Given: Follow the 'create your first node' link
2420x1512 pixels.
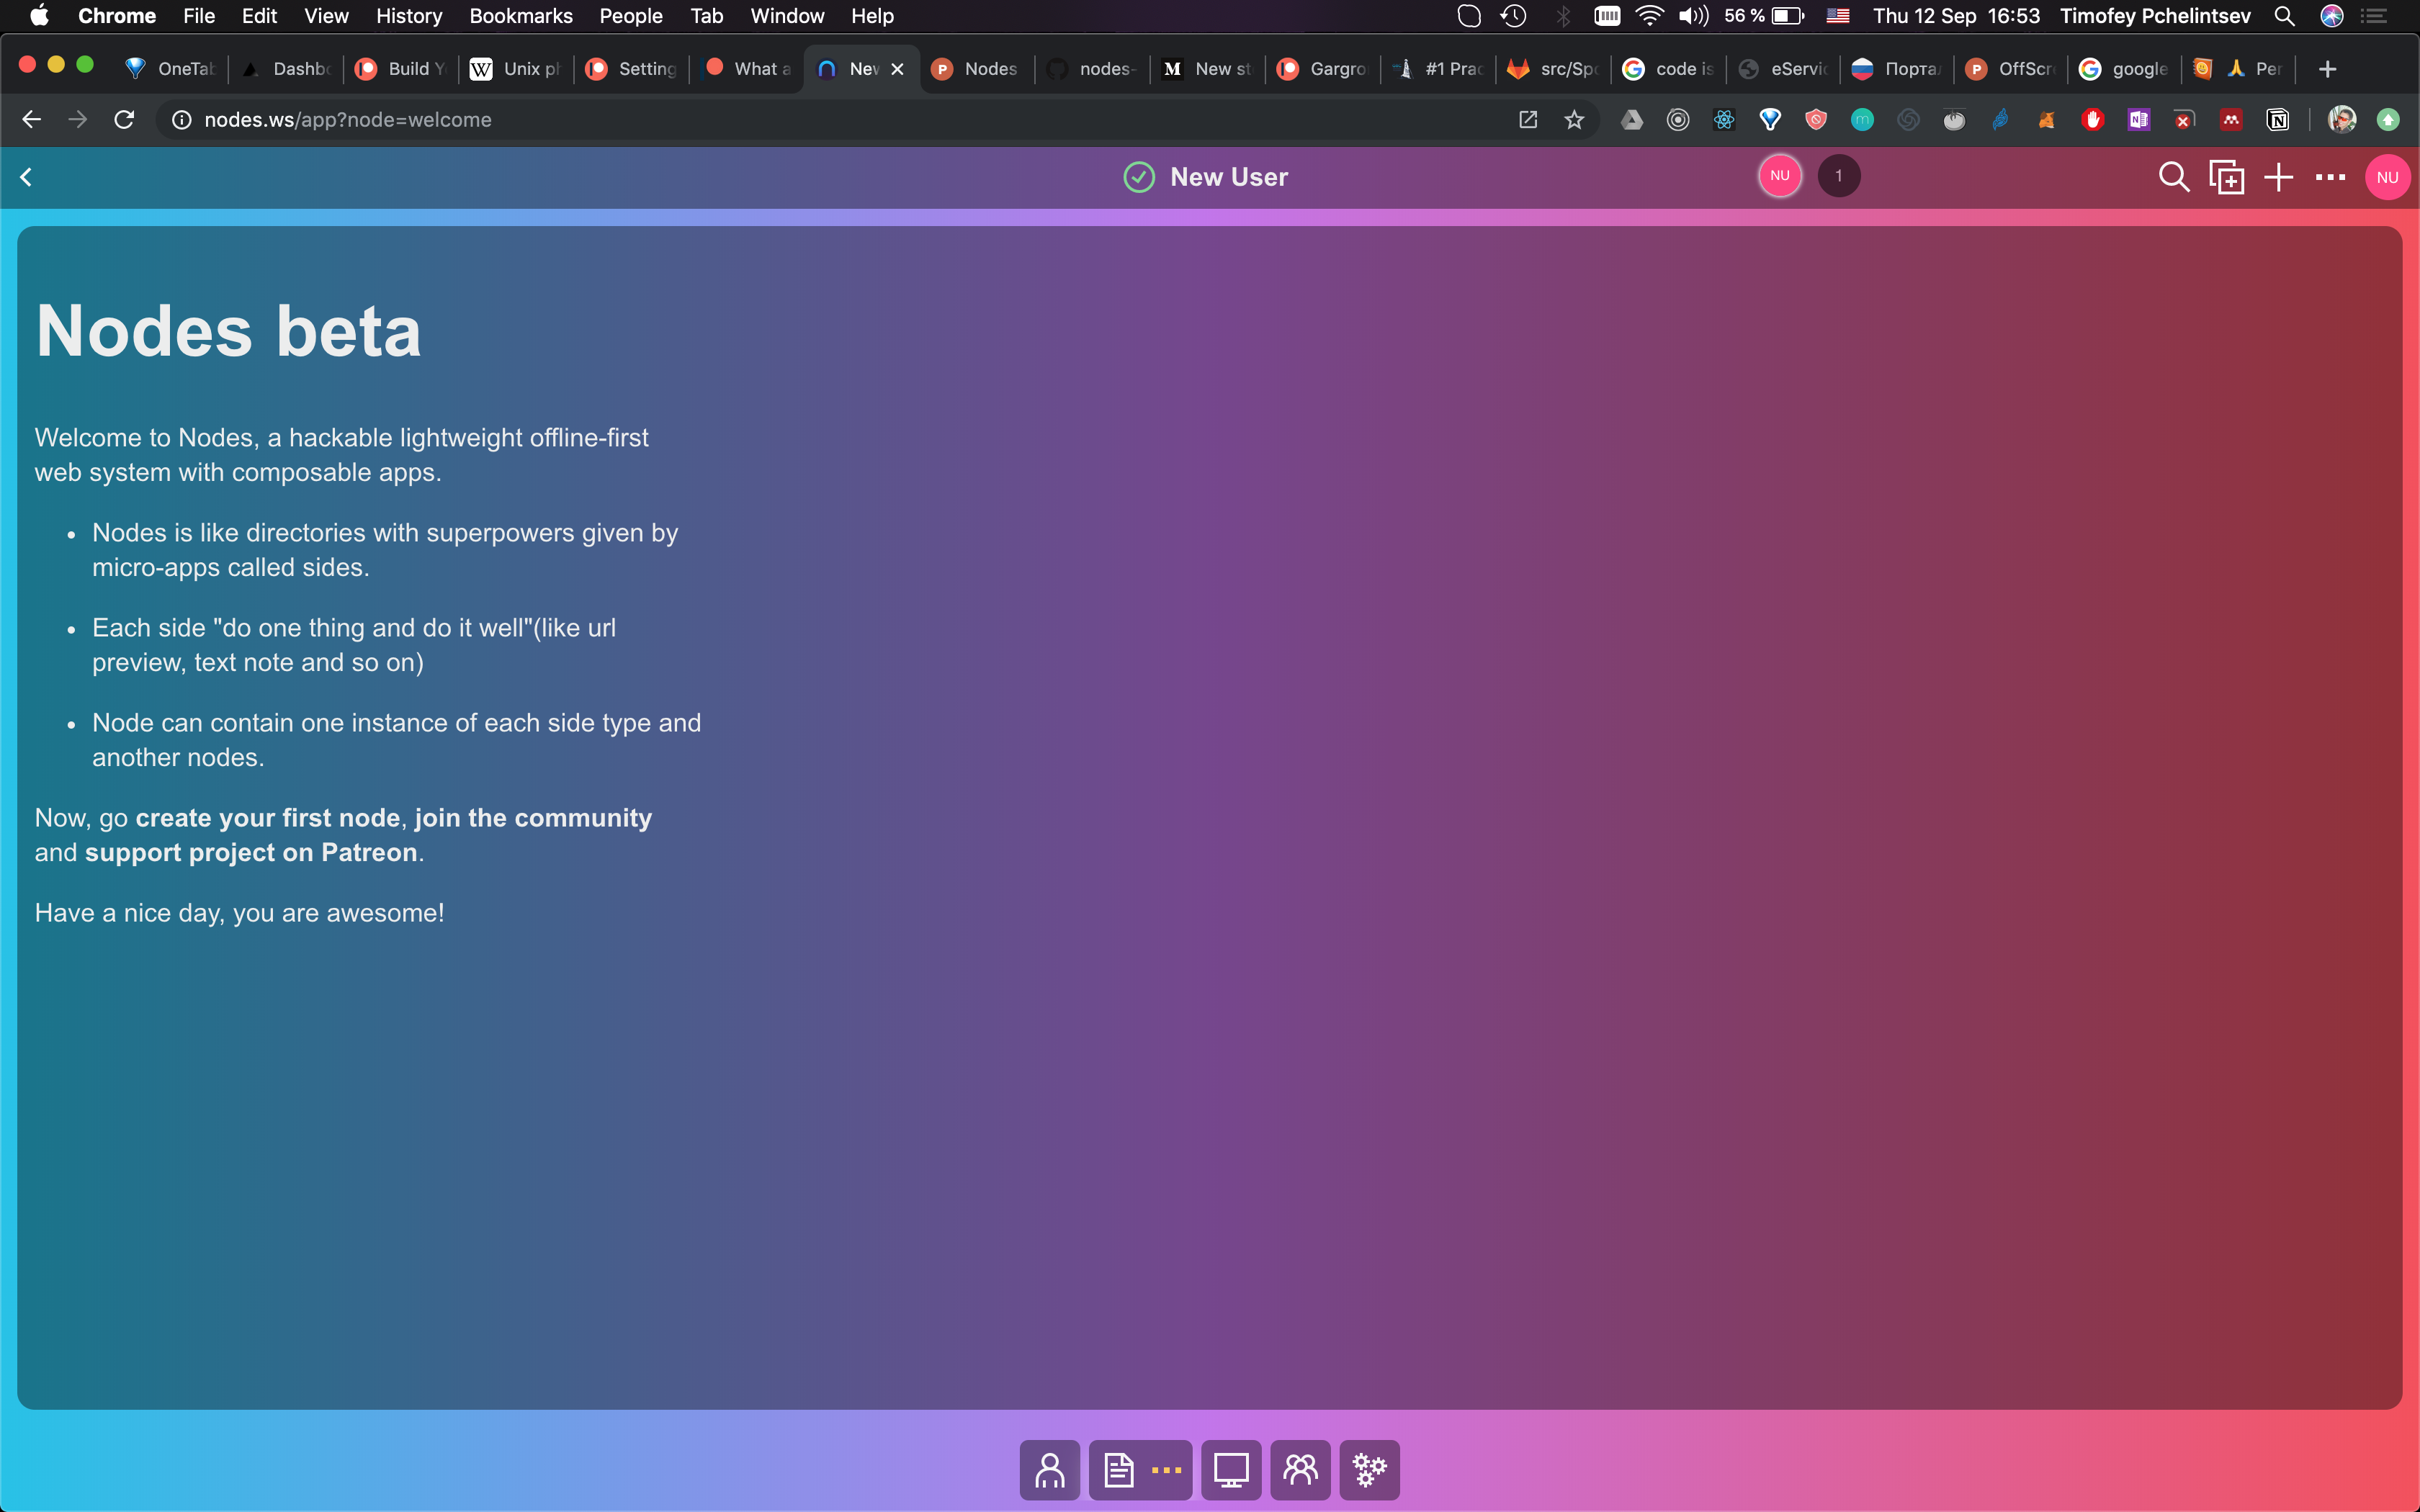Looking at the screenshot, I should [x=267, y=818].
